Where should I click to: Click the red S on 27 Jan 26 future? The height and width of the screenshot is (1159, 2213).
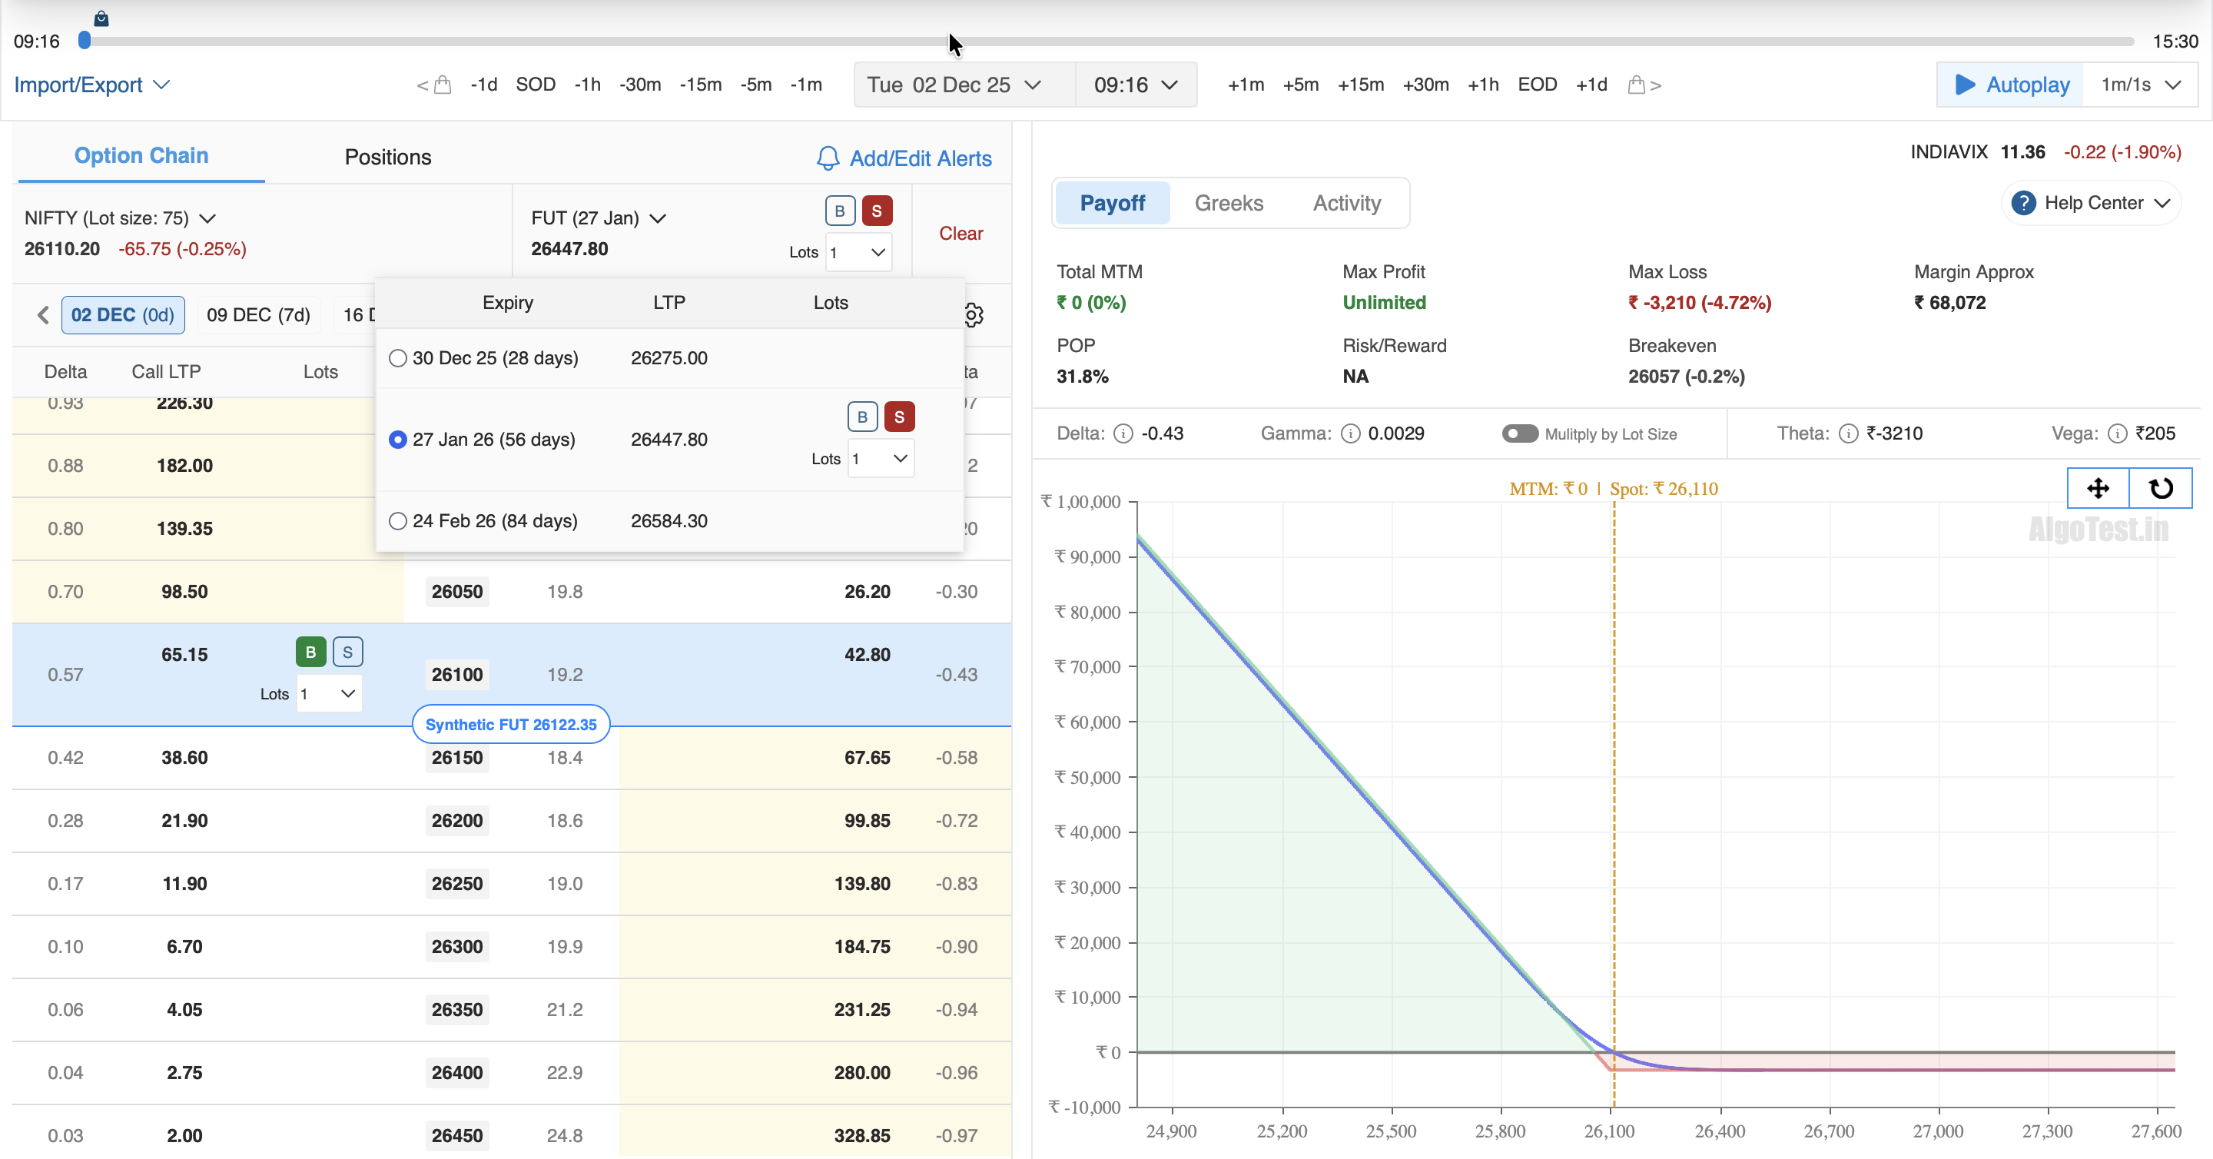tap(898, 417)
